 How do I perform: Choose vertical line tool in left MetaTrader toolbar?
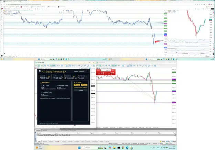point(76,66)
